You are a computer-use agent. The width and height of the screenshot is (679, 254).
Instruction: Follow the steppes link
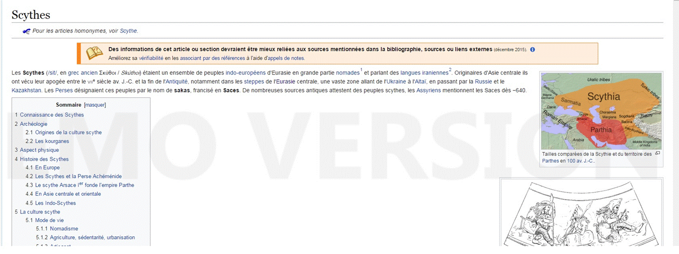coord(254,82)
